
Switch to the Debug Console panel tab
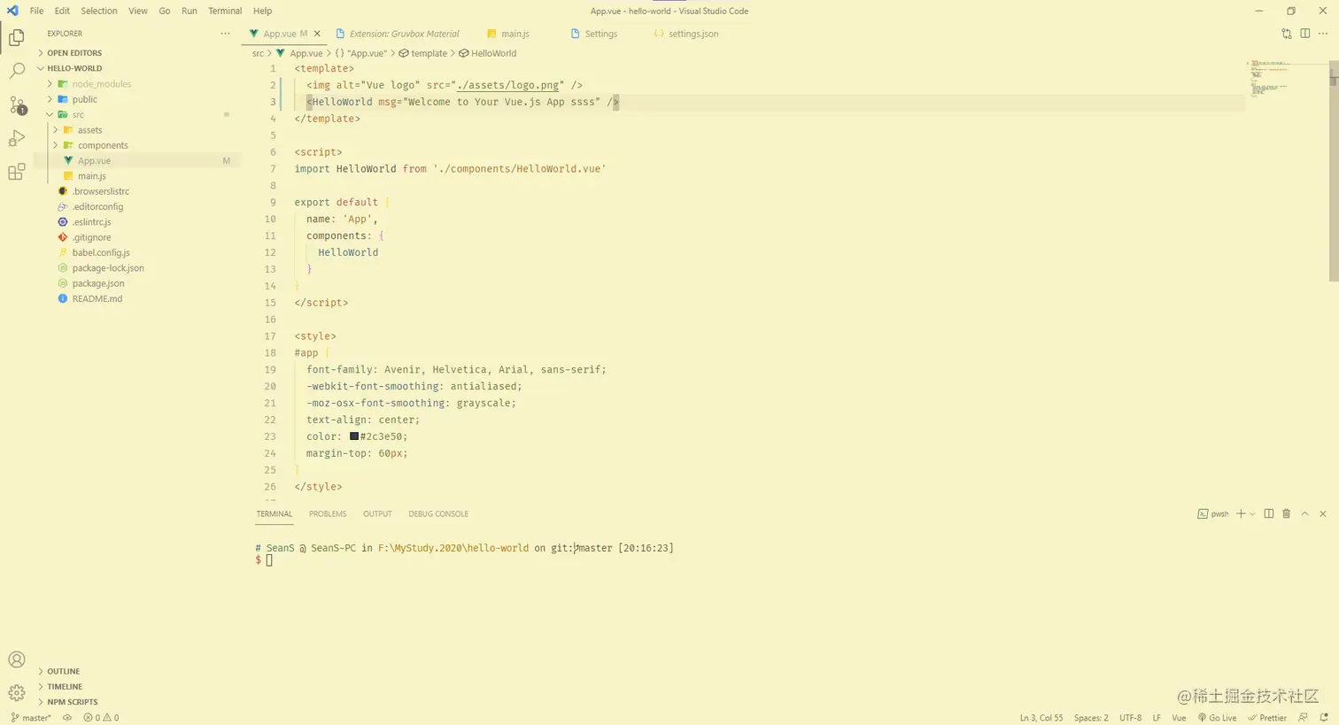pyautogui.click(x=438, y=513)
